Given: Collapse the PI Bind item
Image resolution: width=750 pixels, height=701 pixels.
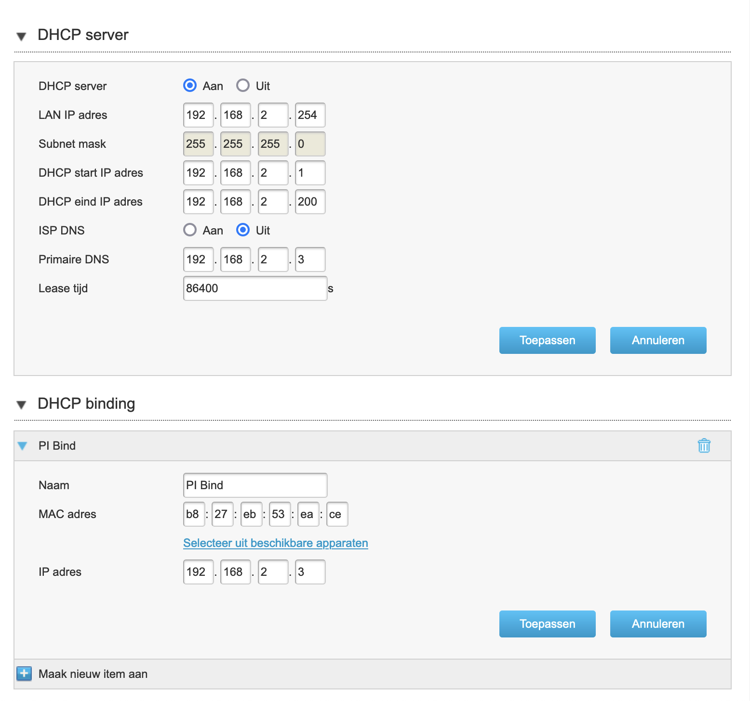Looking at the screenshot, I should click(22, 446).
